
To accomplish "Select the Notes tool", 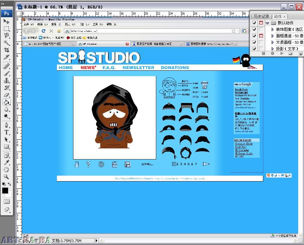I will click(6, 155).
